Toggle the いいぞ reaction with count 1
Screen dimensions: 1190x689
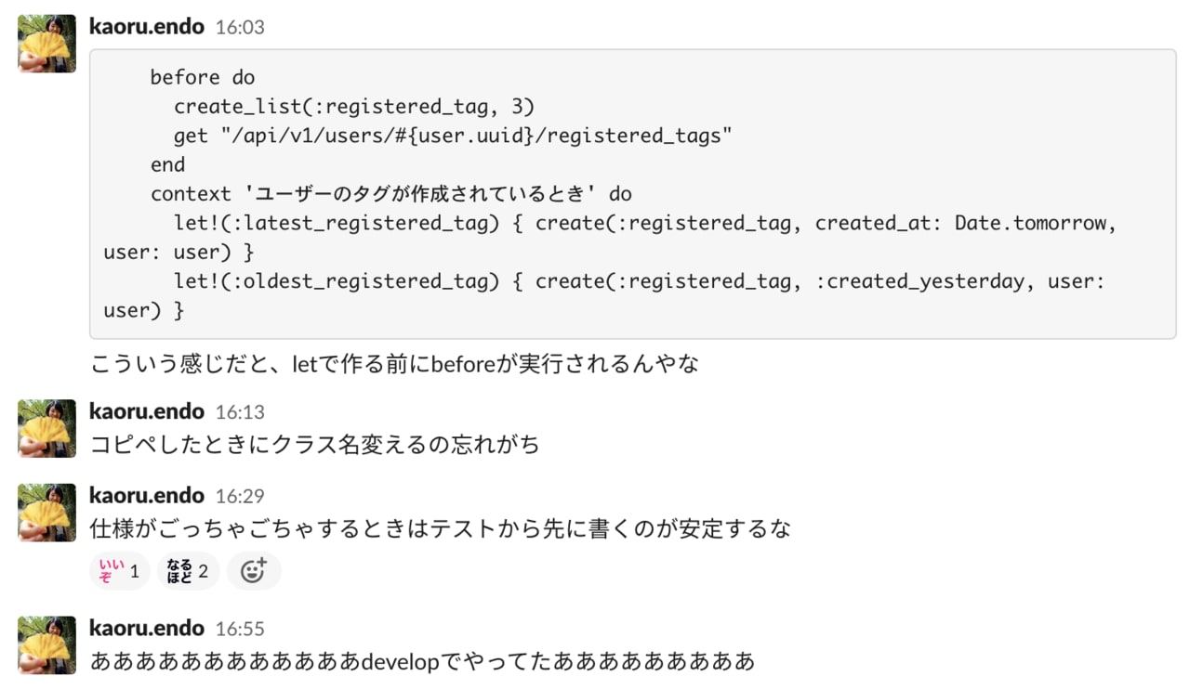119,571
